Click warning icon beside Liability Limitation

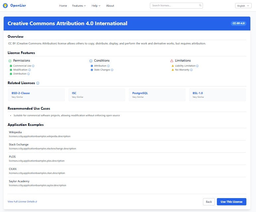tap(172, 66)
